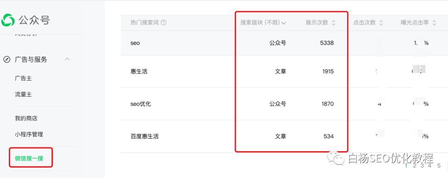Click the 惠生活 keyword row

point(284,71)
